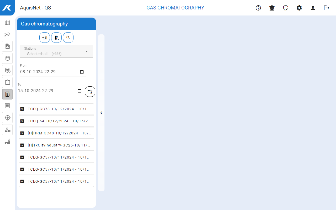
Task: Open the From date calendar picker
Action: point(82,72)
